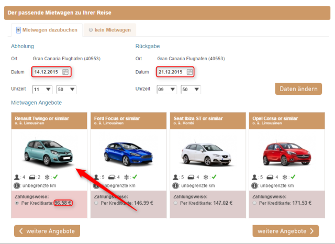The height and width of the screenshot is (244, 335).
Task: Open the return hour dropdown showing 09
Action: [167, 90]
